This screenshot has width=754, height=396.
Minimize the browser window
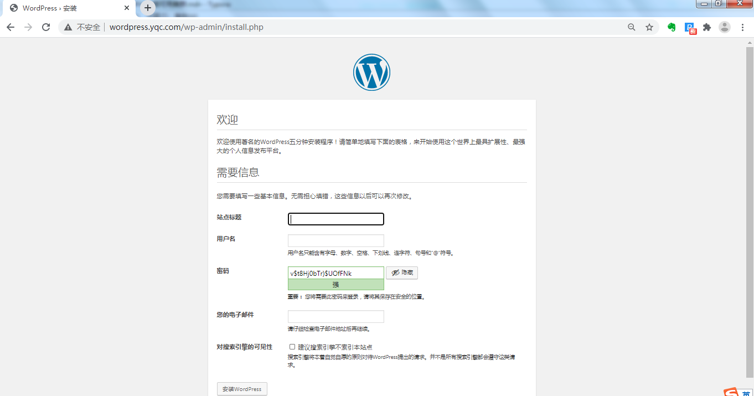[x=704, y=3]
